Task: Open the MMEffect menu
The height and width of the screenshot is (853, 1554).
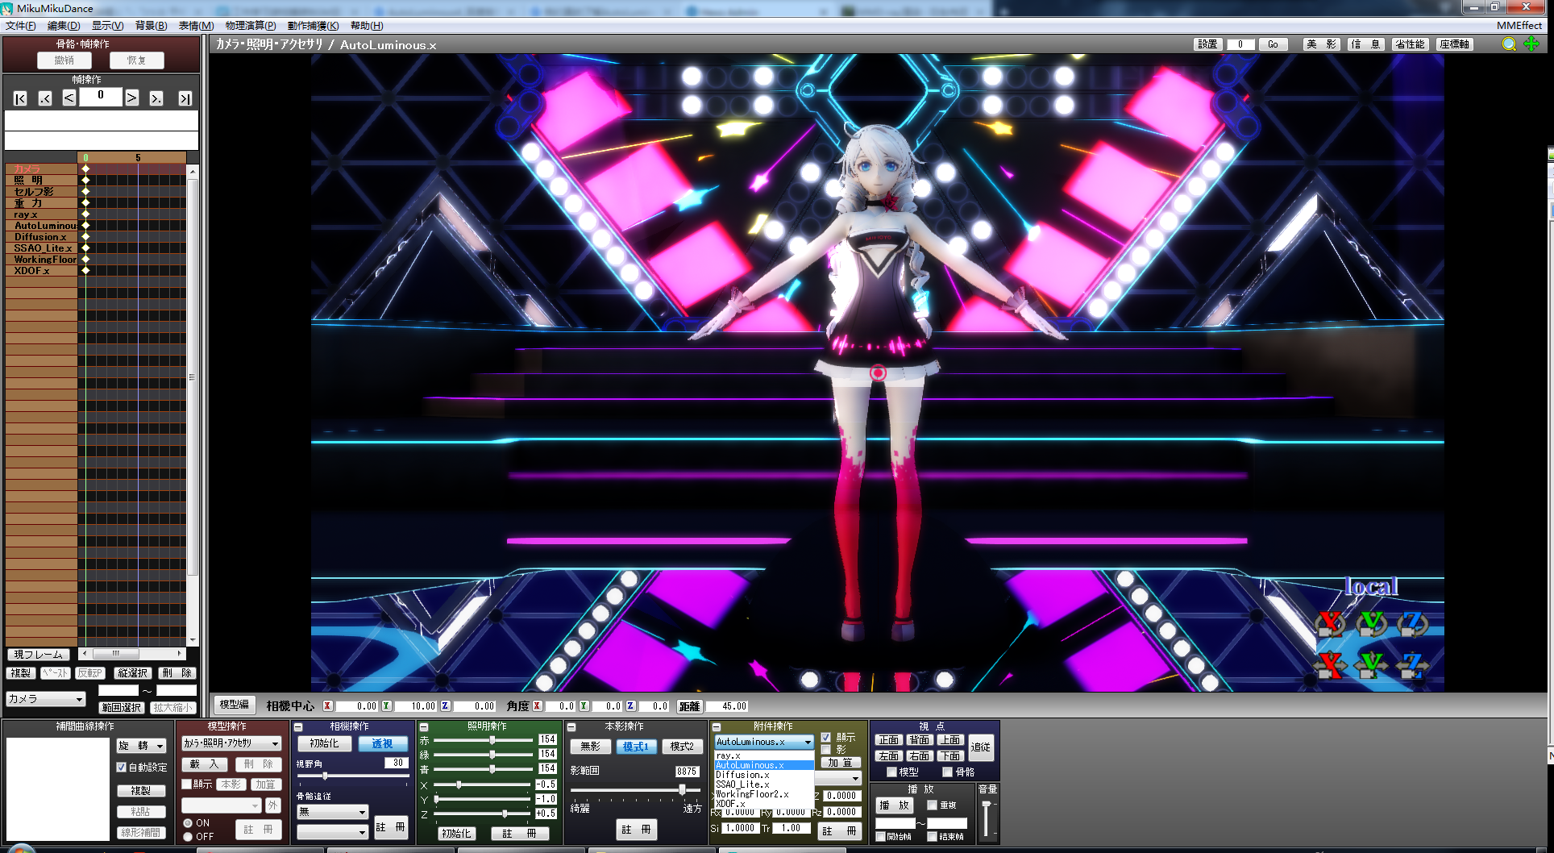Action: (1519, 25)
